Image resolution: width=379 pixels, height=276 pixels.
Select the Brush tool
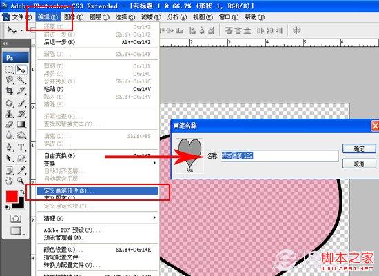coord(21,103)
